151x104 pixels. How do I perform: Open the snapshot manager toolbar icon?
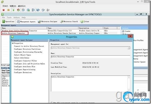[x=33, y=10]
